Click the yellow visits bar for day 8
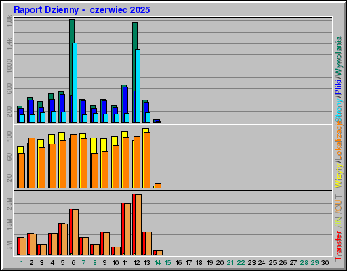347x271 pixels. (94, 146)
